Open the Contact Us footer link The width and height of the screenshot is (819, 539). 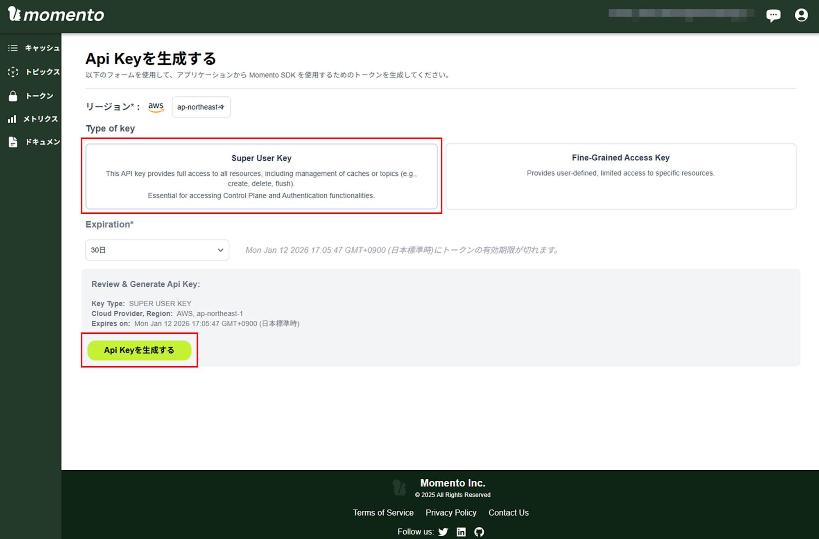point(509,512)
